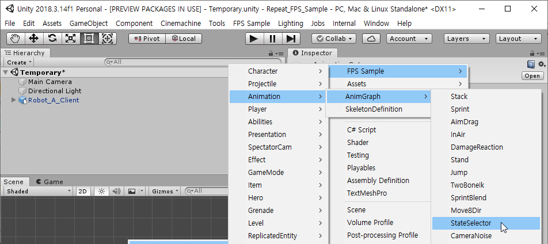Click the Open button in Inspector
Screen dimensions: 548x244
(532, 76)
